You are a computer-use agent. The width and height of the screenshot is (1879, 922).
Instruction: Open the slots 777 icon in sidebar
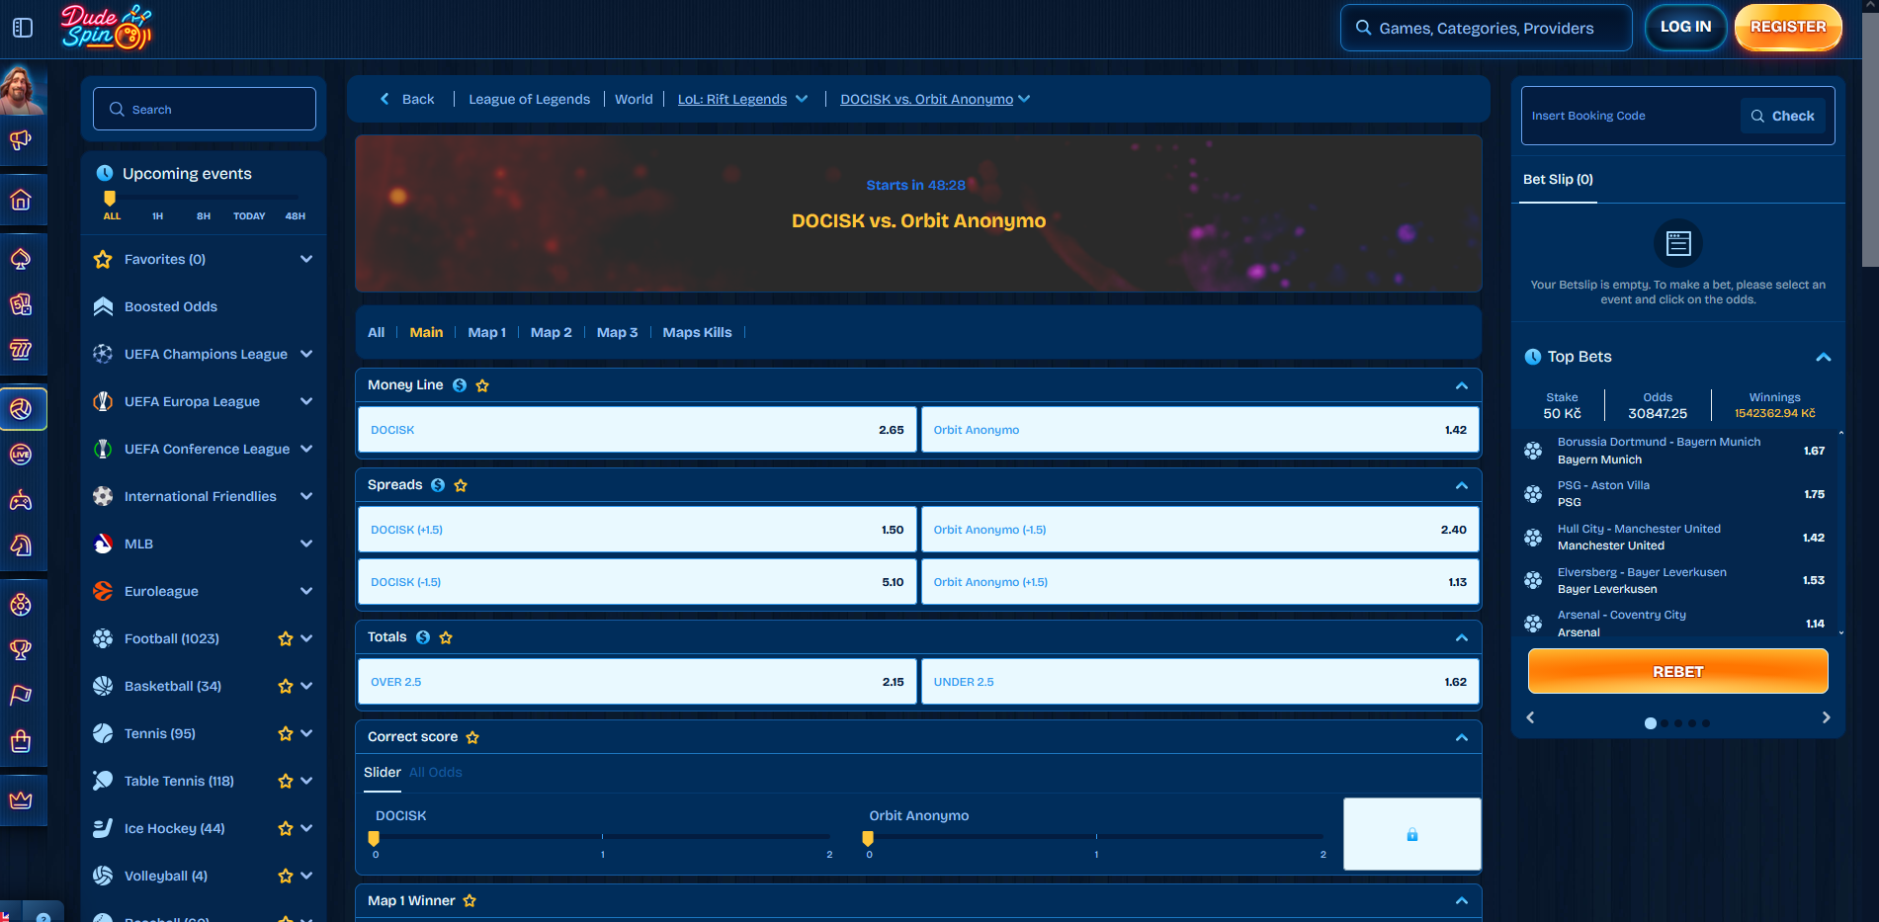21,349
